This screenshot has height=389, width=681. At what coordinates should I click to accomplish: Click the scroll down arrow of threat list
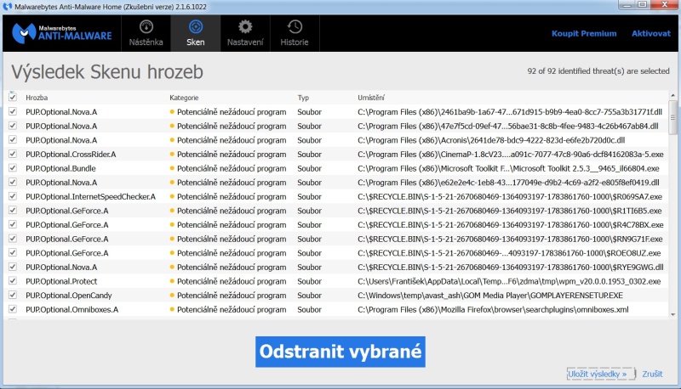coord(672,315)
